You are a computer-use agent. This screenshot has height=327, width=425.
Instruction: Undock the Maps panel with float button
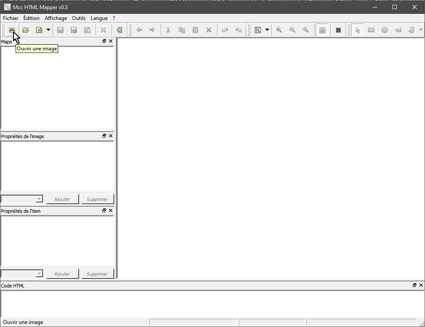point(104,41)
